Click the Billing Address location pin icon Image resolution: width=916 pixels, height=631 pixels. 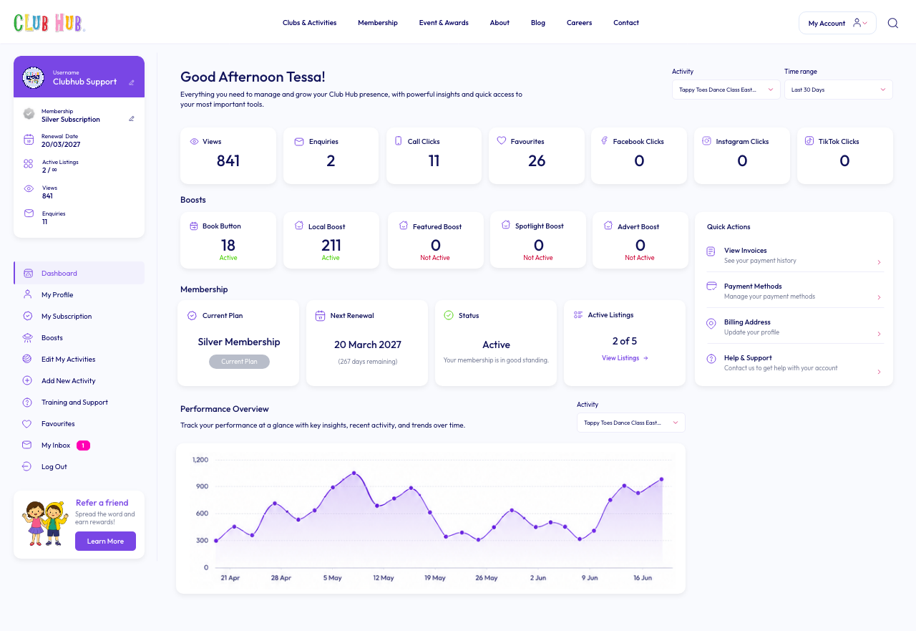711,324
